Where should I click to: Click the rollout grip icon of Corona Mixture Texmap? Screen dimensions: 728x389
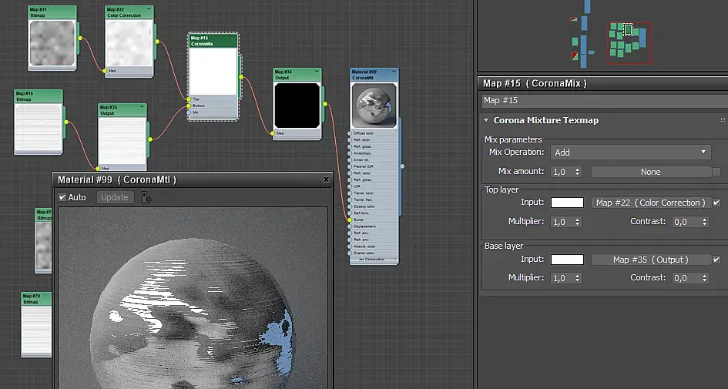pos(722,120)
